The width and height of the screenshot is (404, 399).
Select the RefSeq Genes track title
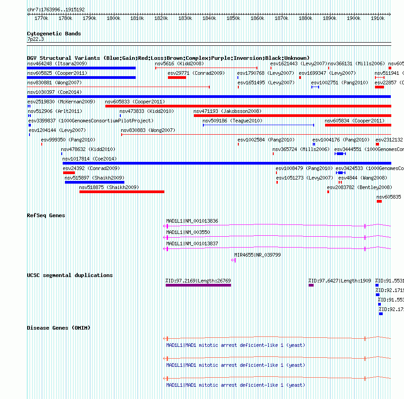click(46, 215)
